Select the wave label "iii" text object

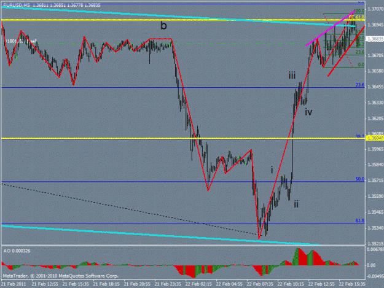292,76
